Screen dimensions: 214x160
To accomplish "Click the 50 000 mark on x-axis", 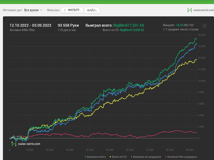I will click(110, 150).
